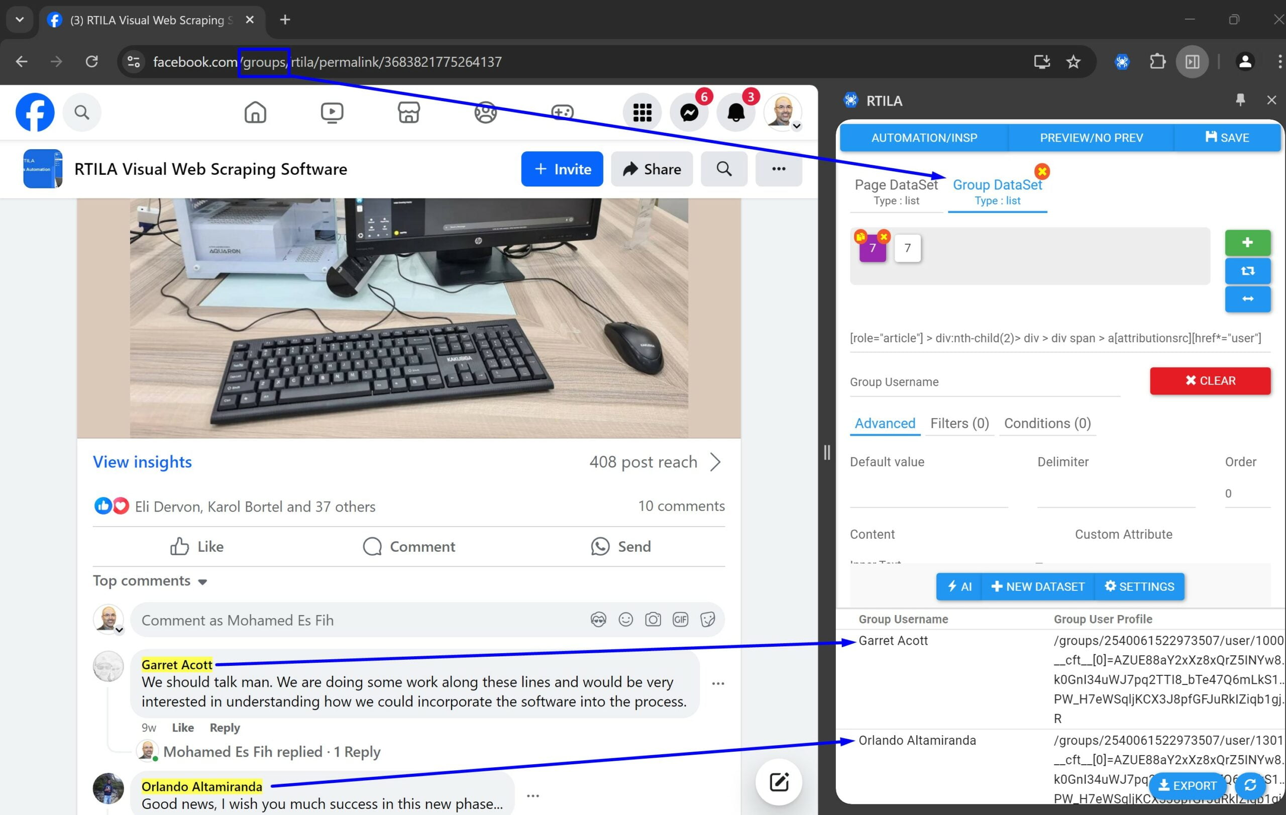
Task: Delete the Group DataSet with orange X
Action: (x=1042, y=171)
